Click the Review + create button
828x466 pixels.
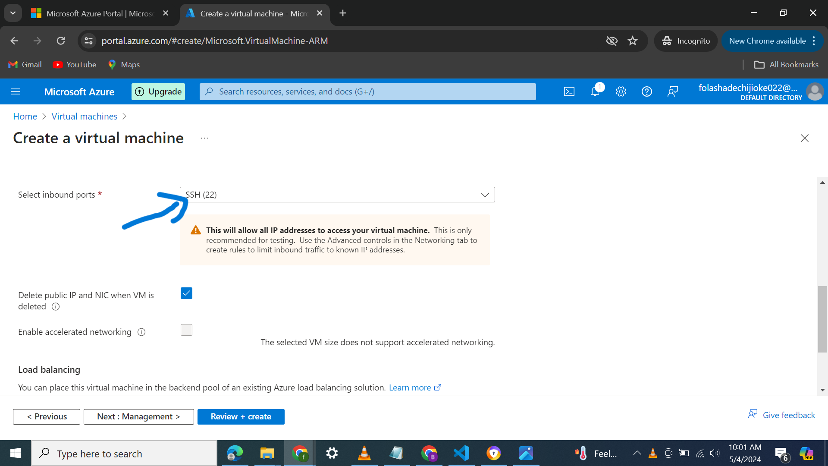(241, 417)
